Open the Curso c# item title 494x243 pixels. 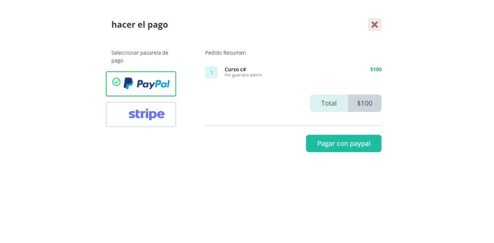pyautogui.click(x=235, y=69)
